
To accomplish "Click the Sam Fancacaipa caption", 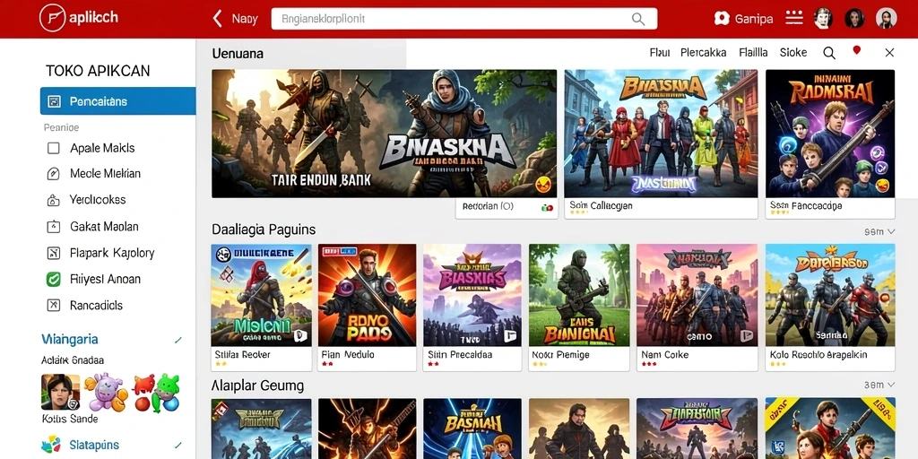I will tap(806, 206).
